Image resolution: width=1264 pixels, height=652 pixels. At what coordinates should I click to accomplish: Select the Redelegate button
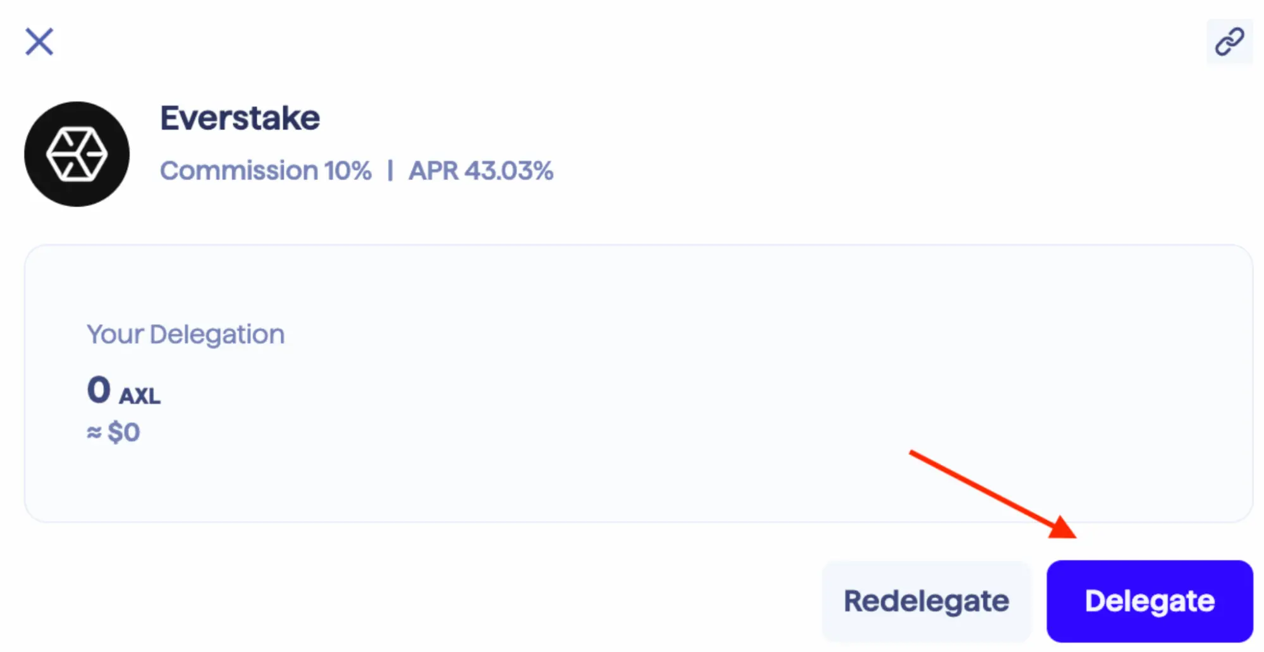[x=926, y=600]
